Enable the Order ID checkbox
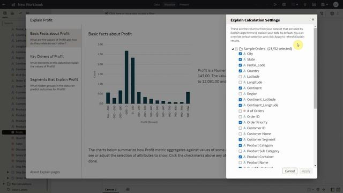Viewport: 343px width, 193px height. pyautogui.click(x=240, y=117)
